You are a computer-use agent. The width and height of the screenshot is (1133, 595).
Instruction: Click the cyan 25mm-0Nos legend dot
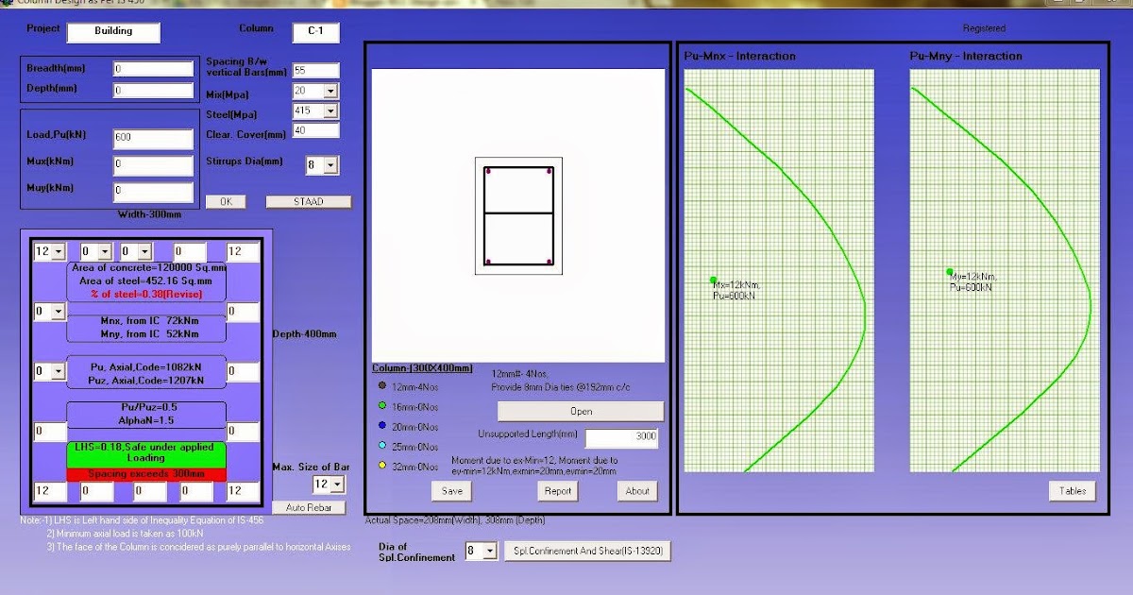tap(382, 446)
